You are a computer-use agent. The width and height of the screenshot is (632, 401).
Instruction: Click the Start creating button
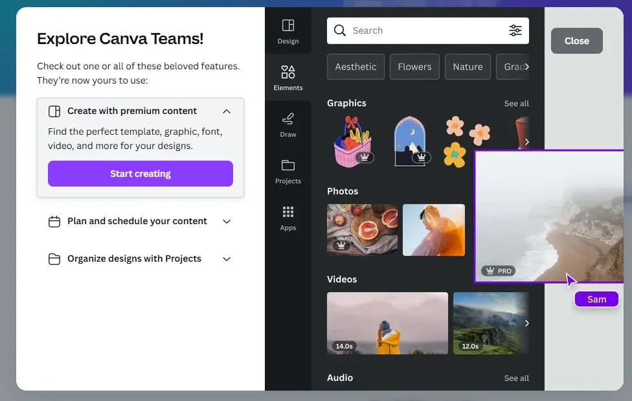[x=141, y=174]
